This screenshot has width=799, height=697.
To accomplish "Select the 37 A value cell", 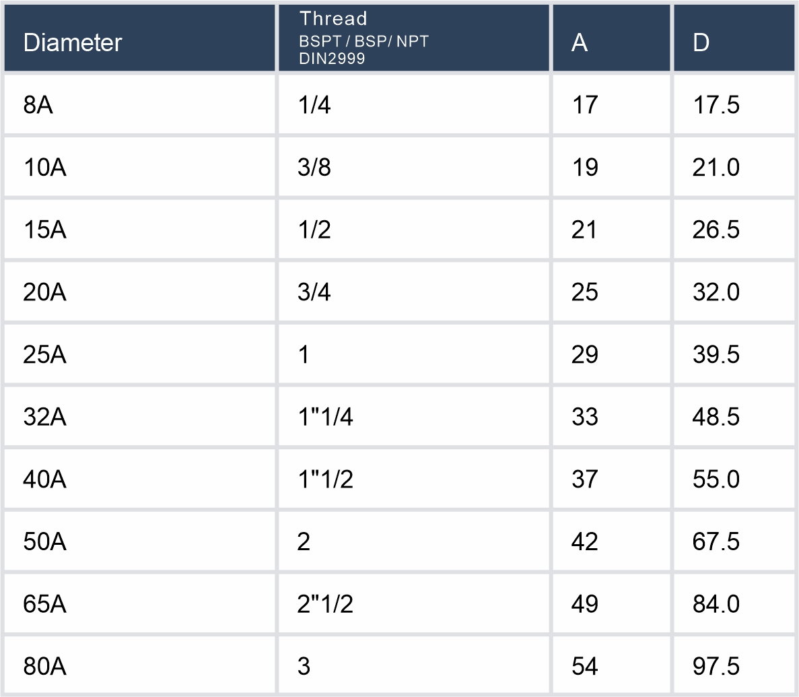I will pos(584,479).
